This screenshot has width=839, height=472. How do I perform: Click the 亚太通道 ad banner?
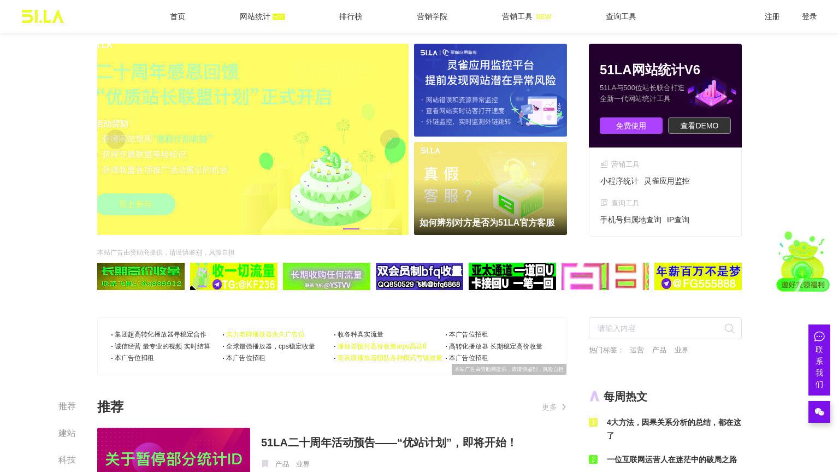coord(512,276)
